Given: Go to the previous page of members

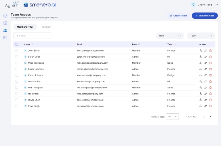Looking at the screenshot, I should pyautogui.click(x=204, y=117).
